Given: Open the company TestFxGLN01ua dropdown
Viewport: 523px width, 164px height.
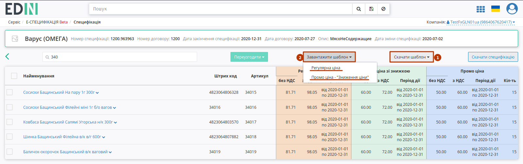Looking at the screenshot, I should pyautogui.click(x=481, y=22).
